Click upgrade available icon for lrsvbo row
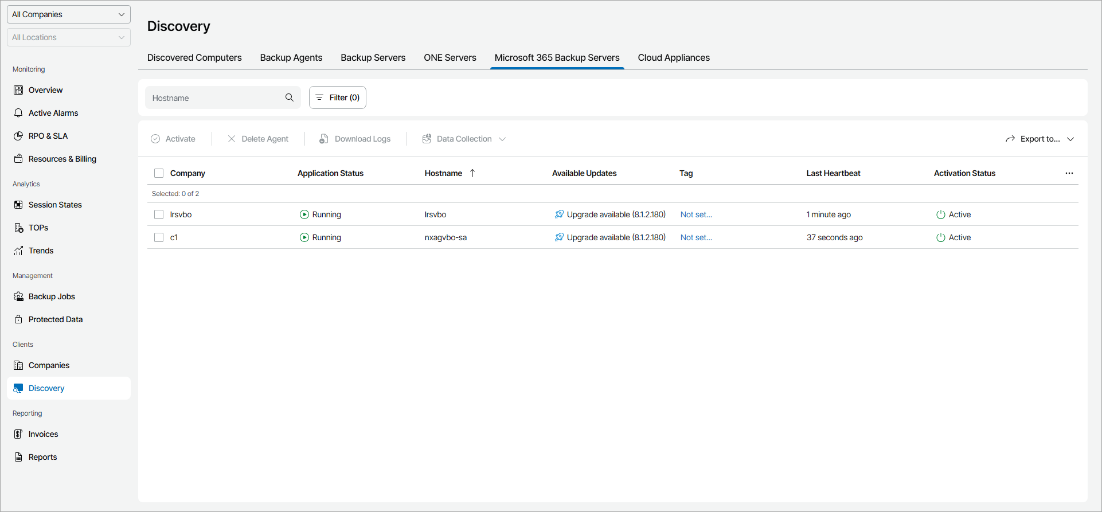Image resolution: width=1102 pixels, height=512 pixels. click(559, 214)
